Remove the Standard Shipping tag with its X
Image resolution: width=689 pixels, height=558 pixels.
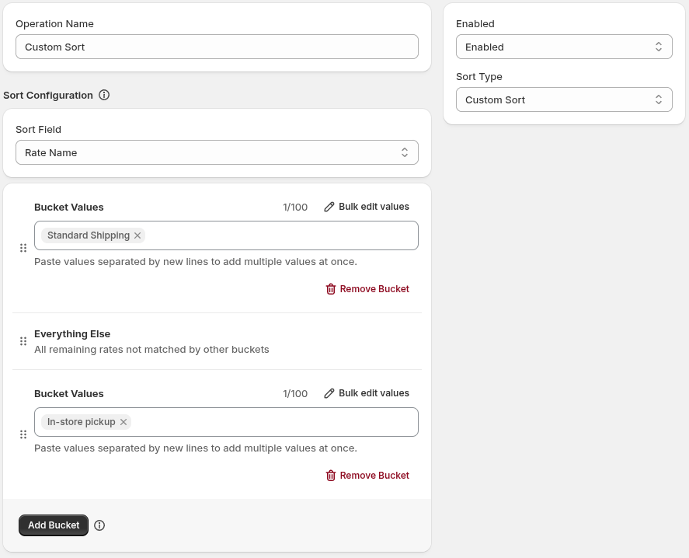137,235
